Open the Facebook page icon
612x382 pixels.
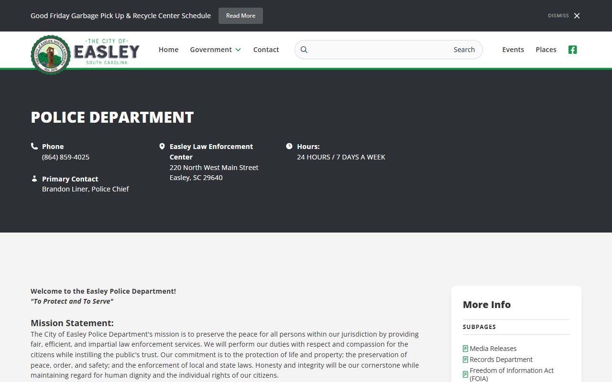572,50
